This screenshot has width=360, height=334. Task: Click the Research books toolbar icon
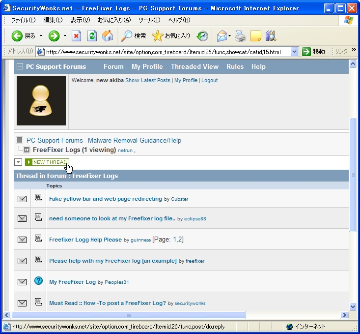271,36
